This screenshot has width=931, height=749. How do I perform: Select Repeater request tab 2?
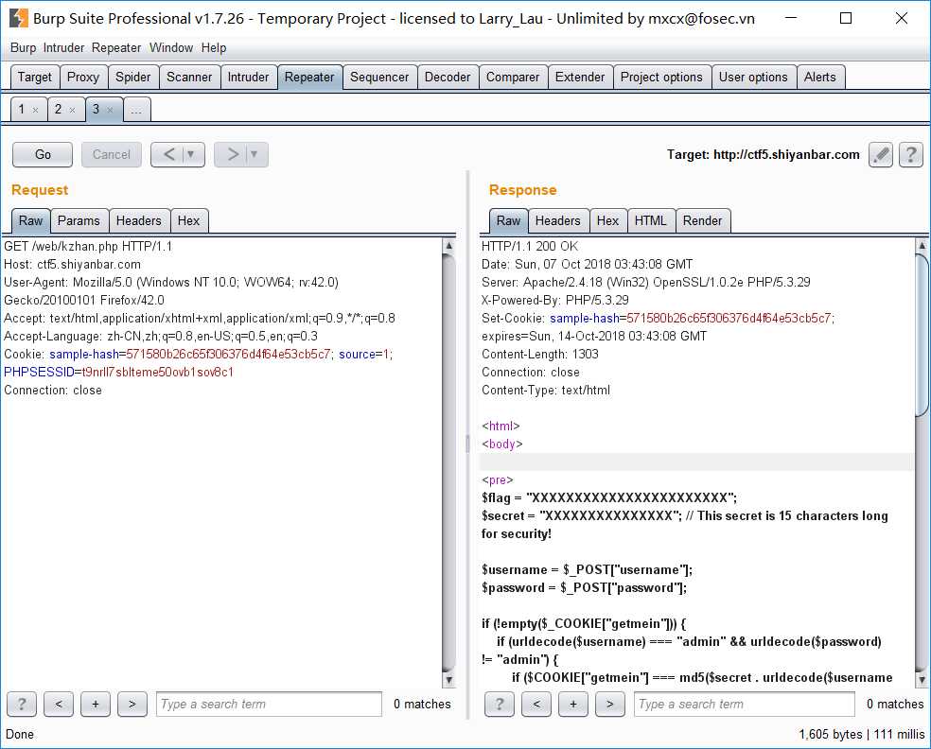coord(59,109)
